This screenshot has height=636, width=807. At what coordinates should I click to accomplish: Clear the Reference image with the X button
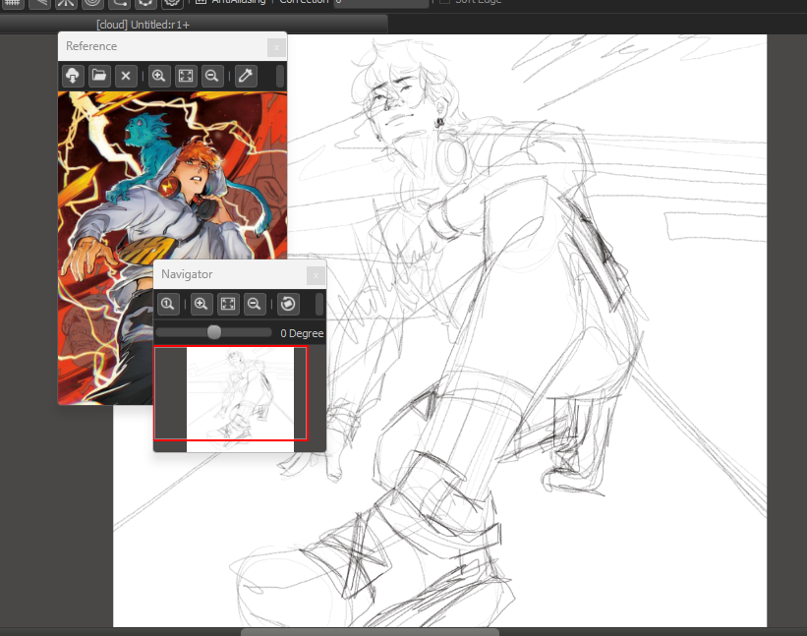click(125, 76)
